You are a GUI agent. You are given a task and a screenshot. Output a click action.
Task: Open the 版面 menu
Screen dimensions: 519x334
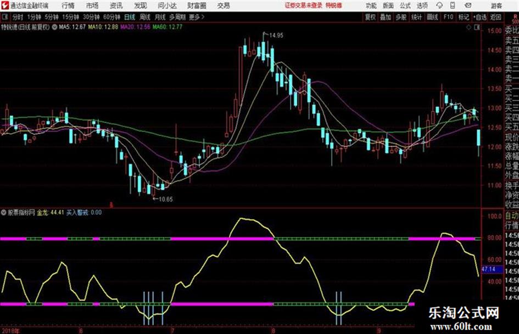[388, 5]
